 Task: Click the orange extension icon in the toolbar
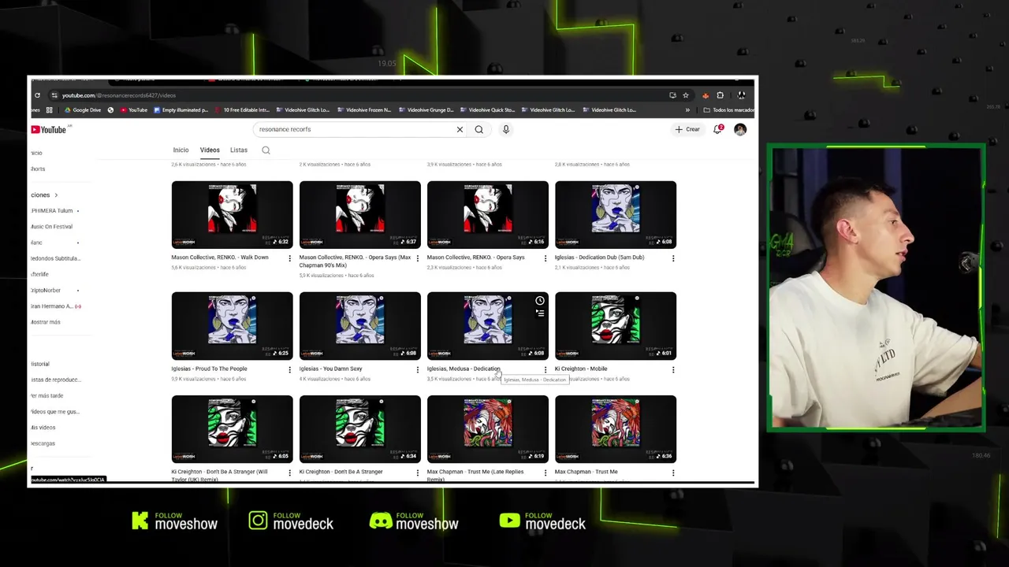click(x=705, y=95)
